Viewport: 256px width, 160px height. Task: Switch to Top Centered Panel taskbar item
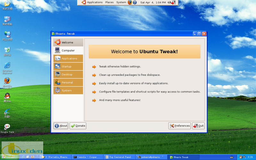coord(120,157)
